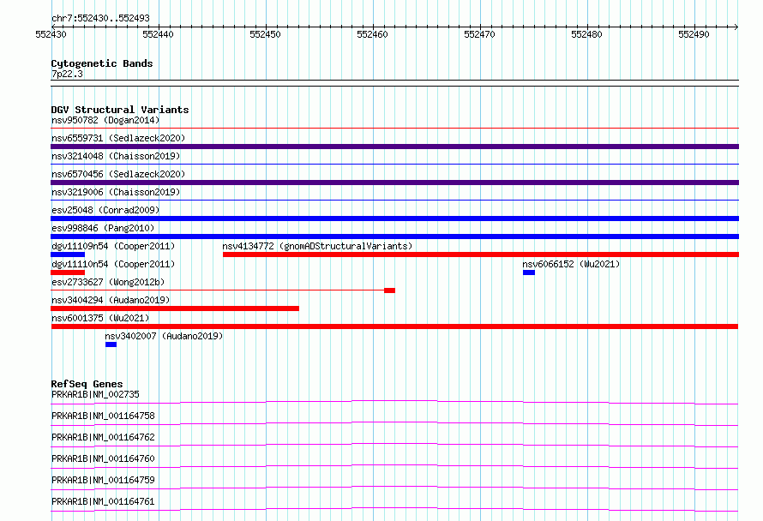The width and height of the screenshot is (763, 521).
Task: Click the long red bar for nsv6001375
Action: coord(394,326)
